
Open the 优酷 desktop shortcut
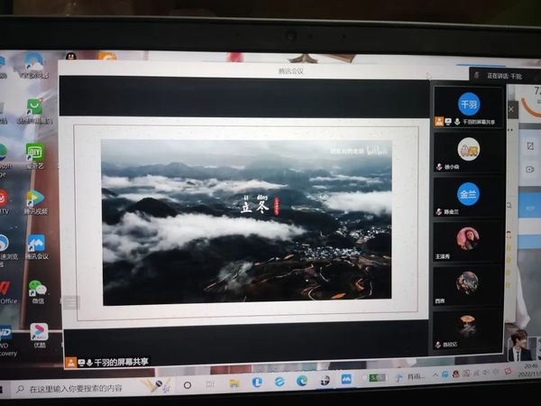click(x=40, y=333)
